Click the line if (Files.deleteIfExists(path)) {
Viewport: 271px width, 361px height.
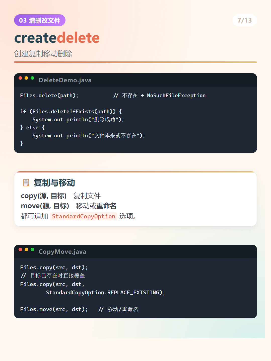point(71,112)
